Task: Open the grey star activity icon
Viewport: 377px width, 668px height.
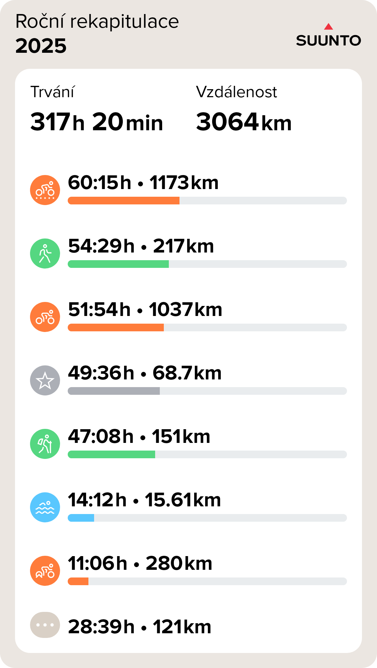Action: (45, 380)
